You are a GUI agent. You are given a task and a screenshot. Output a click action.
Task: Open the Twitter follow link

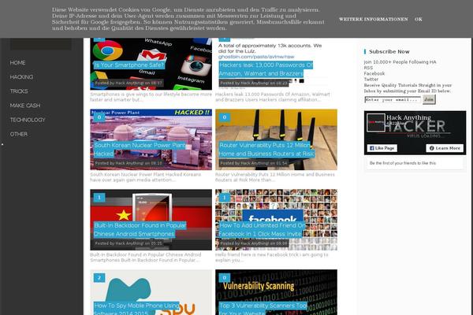click(371, 80)
